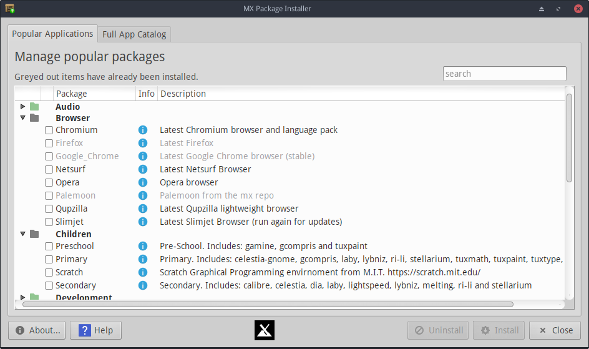Shade window using titlebar up-arrow button
This screenshot has height=349, width=589.
[x=542, y=9]
